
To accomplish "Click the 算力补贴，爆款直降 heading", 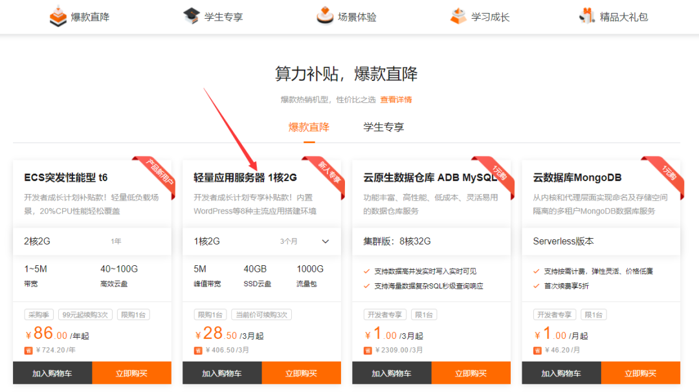I will 346,74.
